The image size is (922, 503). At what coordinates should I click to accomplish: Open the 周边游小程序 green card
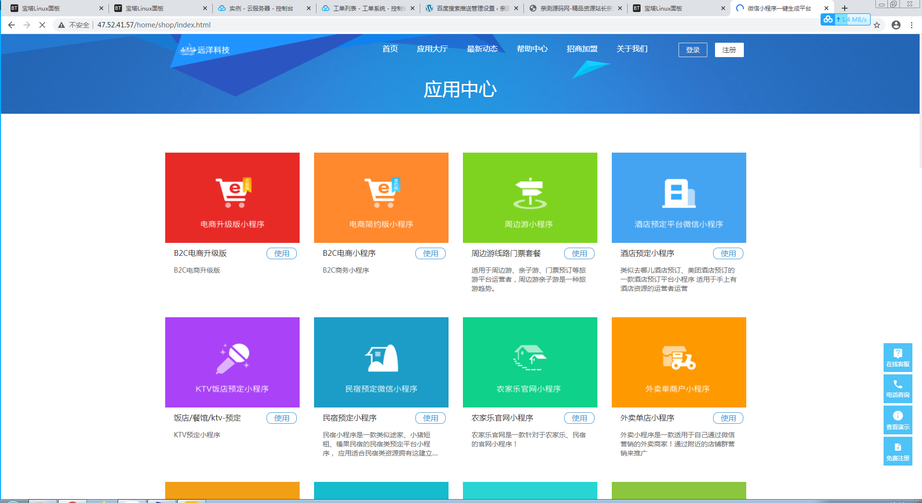coord(530,198)
